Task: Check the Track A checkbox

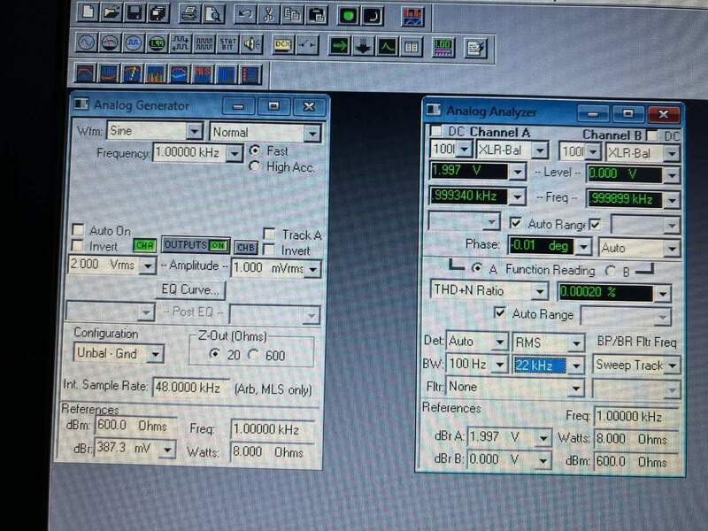Action: (x=270, y=235)
